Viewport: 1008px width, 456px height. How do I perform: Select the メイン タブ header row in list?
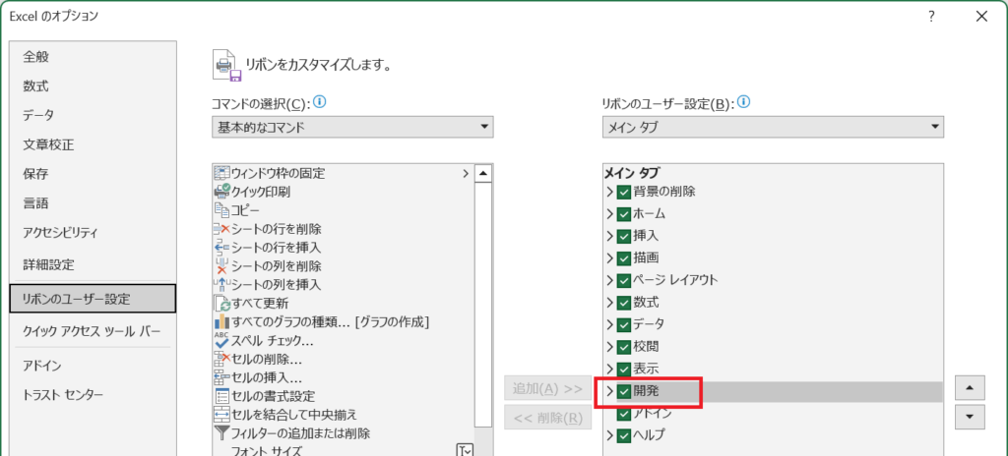point(774,173)
